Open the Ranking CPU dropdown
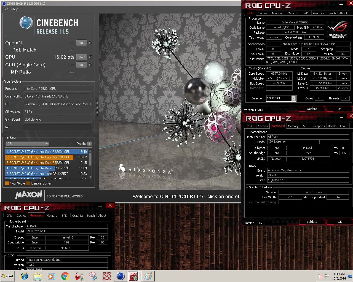Viewport: 353px width, 282px height. pos(27,144)
